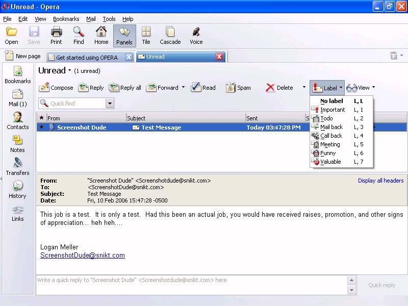The width and height of the screenshot is (408, 306).
Task: Open ScreenshotDude@snikt.com email link
Action: (x=83, y=256)
